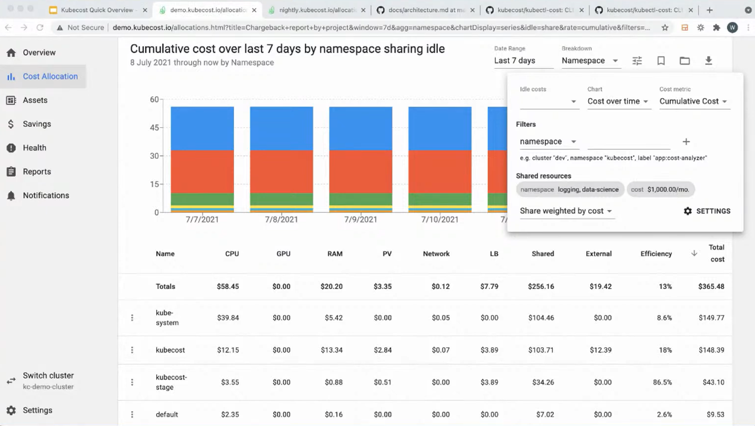
Task: Go to Assets in the sidebar
Action: pos(35,100)
